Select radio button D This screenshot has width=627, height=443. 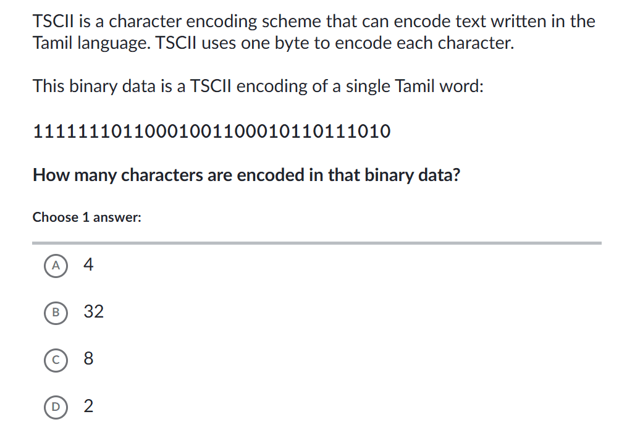pyautogui.click(x=56, y=406)
